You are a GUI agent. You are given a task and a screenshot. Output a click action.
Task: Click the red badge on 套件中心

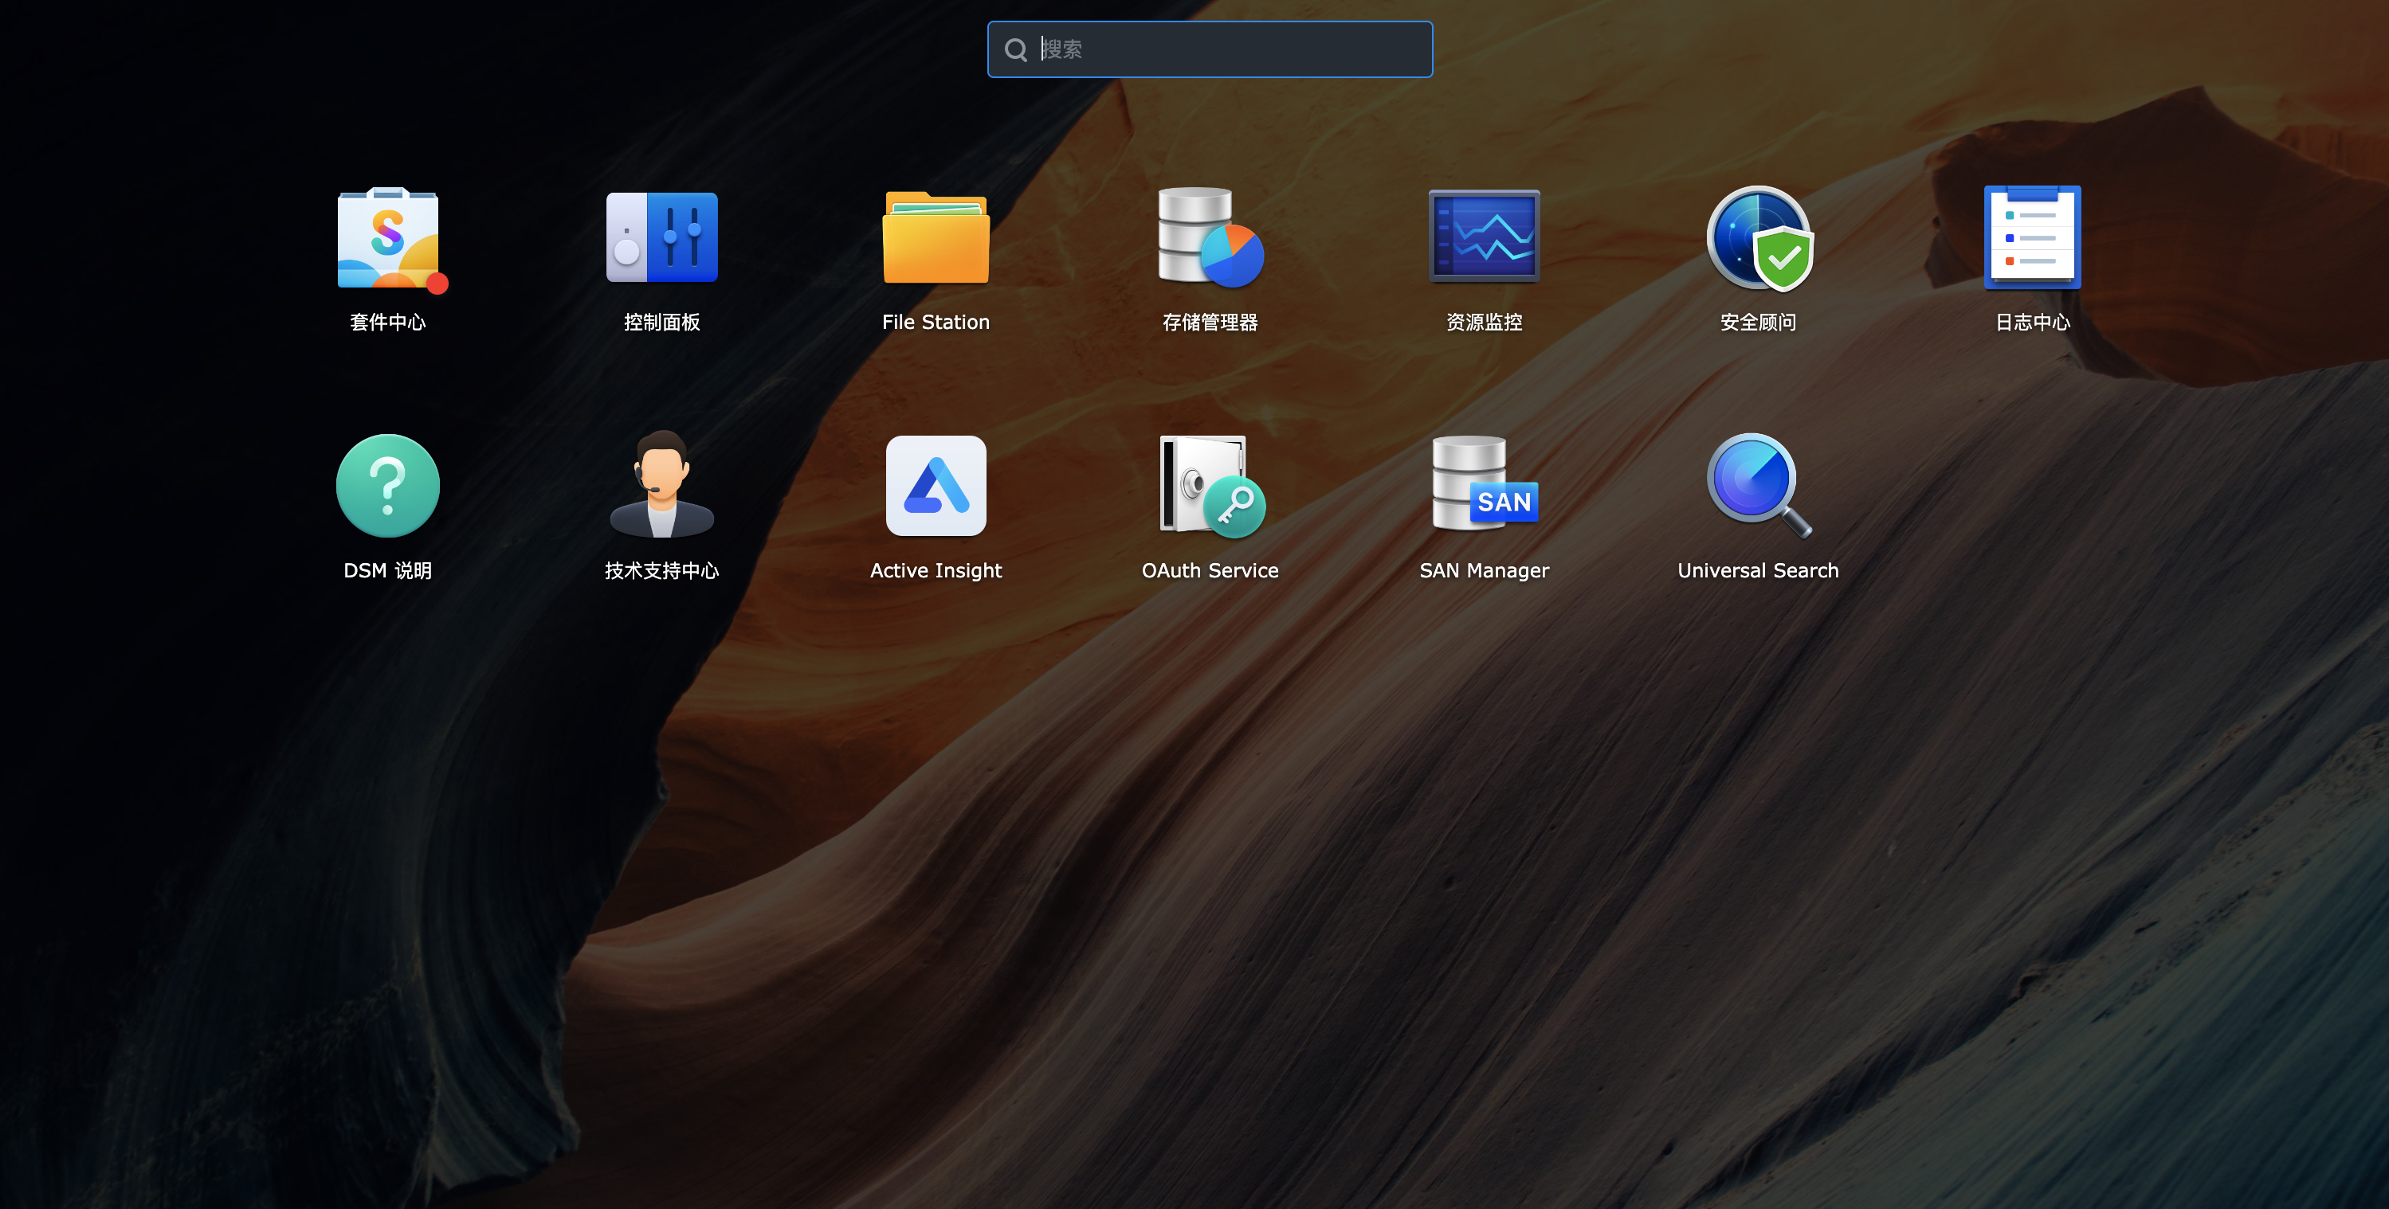point(437,284)
